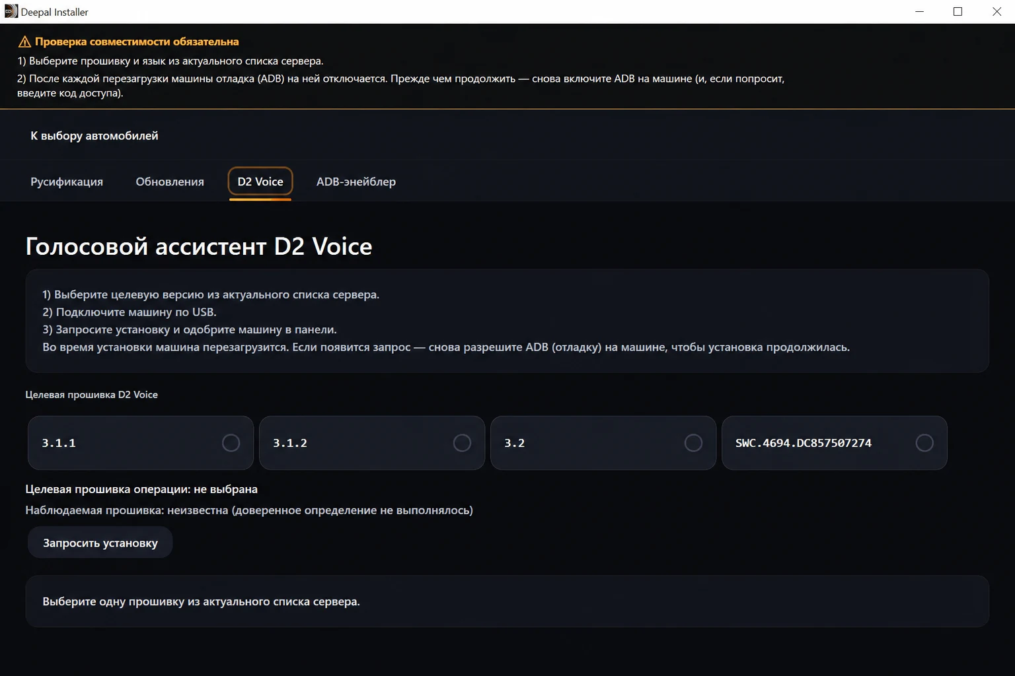This screenshot has height=676, width=1015.
Task: Click the banner line starting with После каждой перезагрузки машины
Action: [x=400, y=86]
